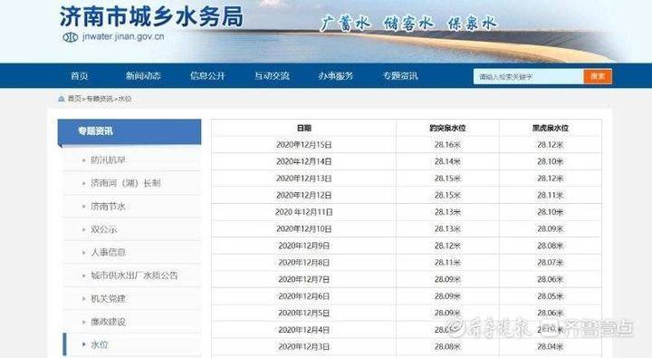Screen dimensions: 652x358
Task: Click 28.16米 in December 15 row
Action: [x=447, y=145]
